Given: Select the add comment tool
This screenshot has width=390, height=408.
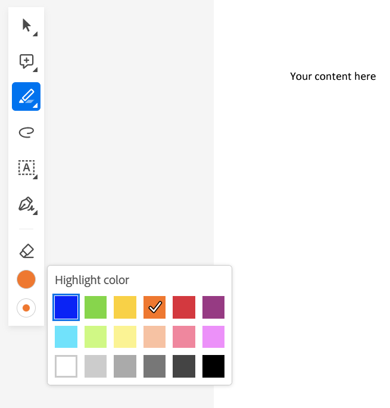Looking at the screenshot, I should click(x=26, y=61).
